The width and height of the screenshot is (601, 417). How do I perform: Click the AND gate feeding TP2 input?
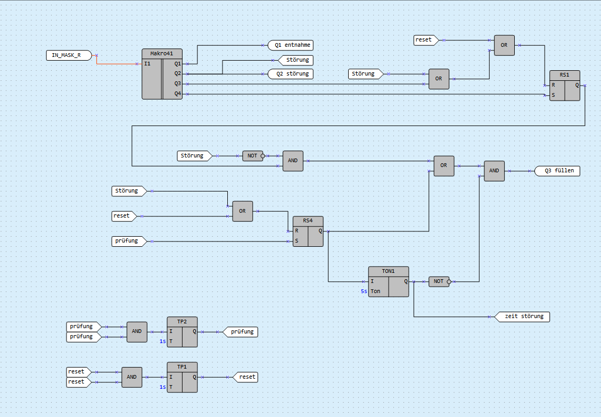137,331
